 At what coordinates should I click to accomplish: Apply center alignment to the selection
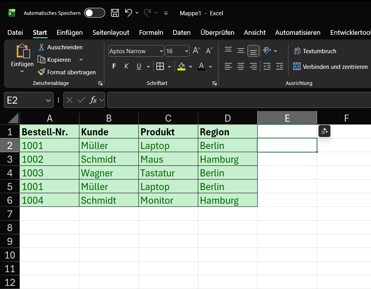pyautogui.click(x=240, y=66)
